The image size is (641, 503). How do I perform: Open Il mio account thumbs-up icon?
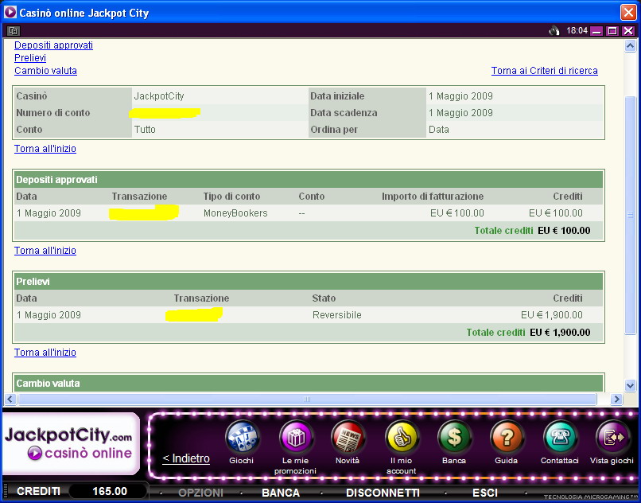pos(401,438)
